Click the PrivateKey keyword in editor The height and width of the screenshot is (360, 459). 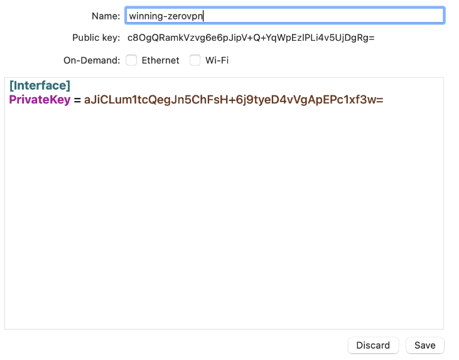click(x=40, y=100)
